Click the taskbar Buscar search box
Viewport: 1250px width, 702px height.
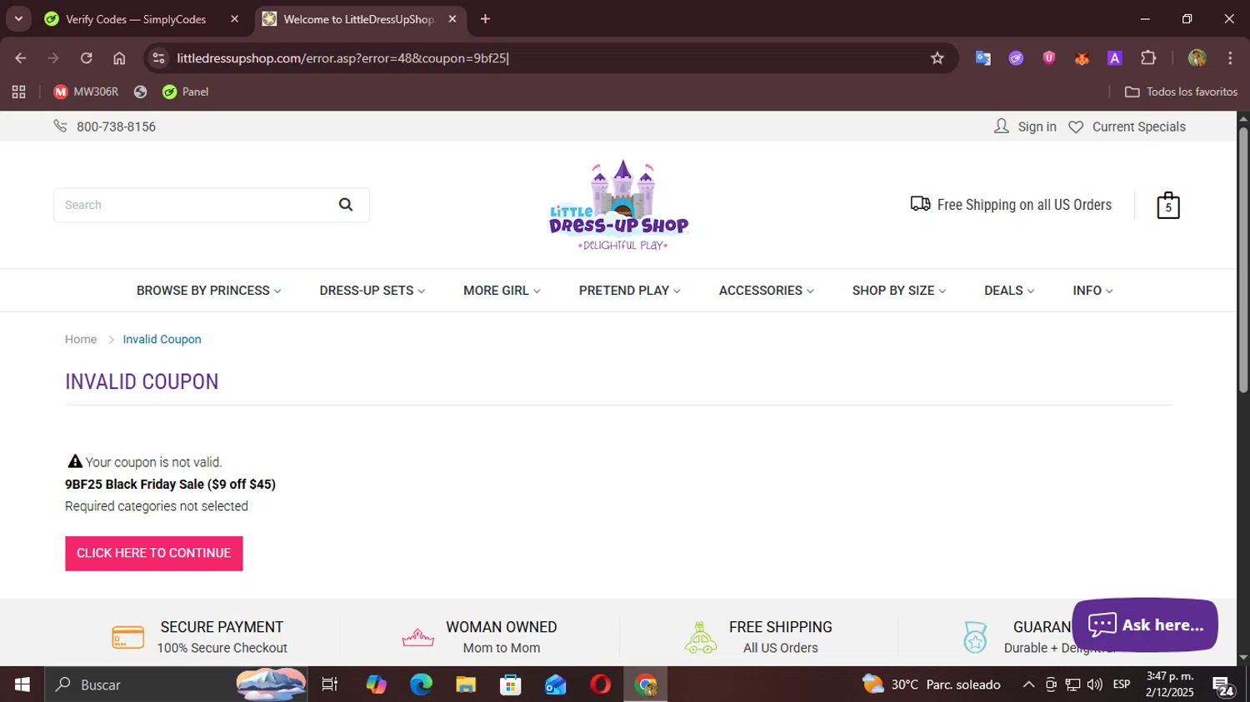click(175, 685)
